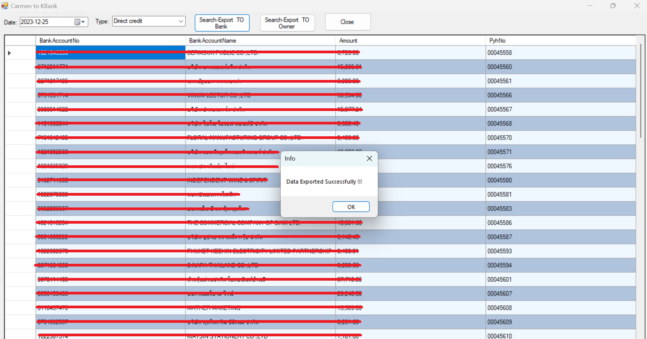Screen dimensions: 647x339
Task: Restore down the application window
Action: [x=613, y=6]
